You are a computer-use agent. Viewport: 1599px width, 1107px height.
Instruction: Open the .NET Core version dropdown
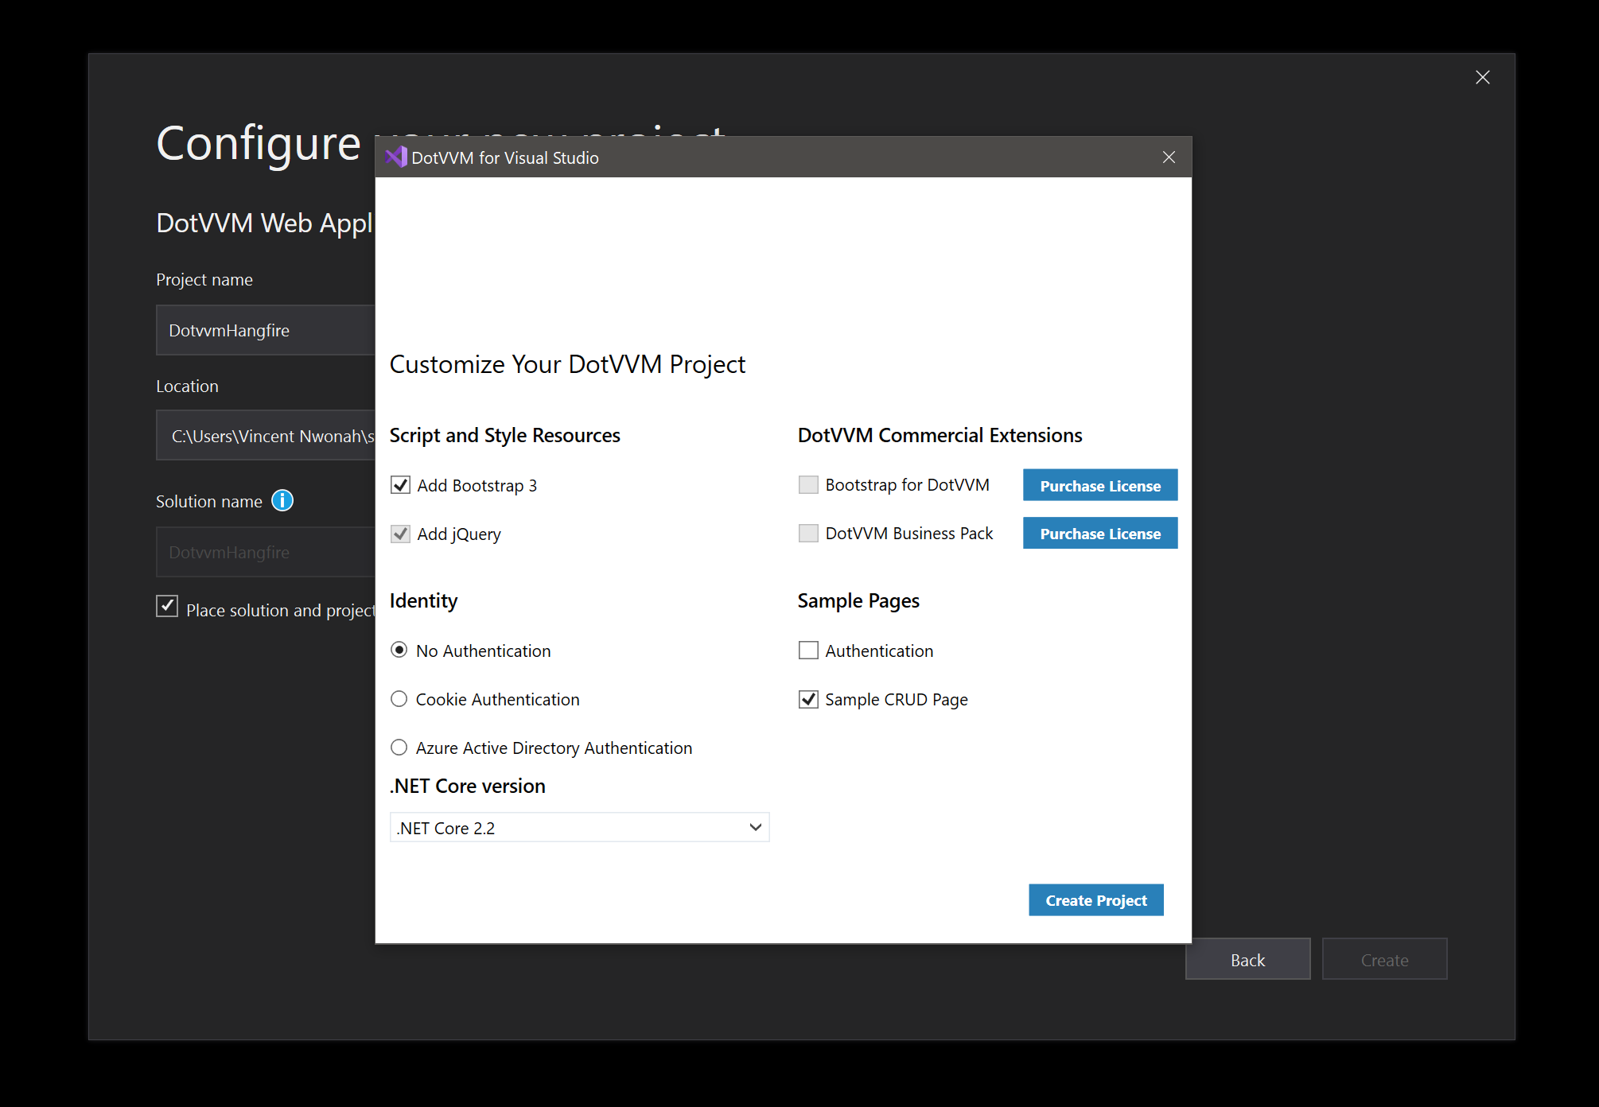(753, 827)
